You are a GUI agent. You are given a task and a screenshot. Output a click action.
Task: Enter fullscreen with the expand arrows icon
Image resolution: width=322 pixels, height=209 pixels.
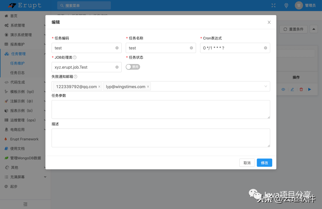coord(273,5)
